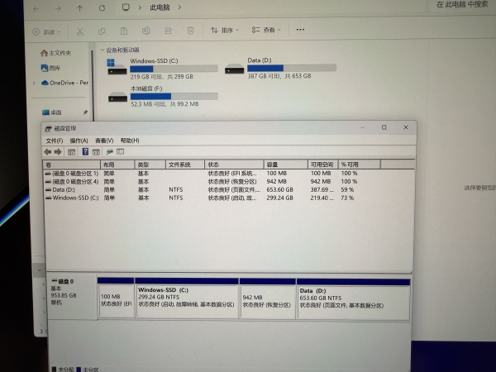This screenshot has height=372, width=496.
Task: Open the 排序 (Sort) dropdown
Action: 225,30
